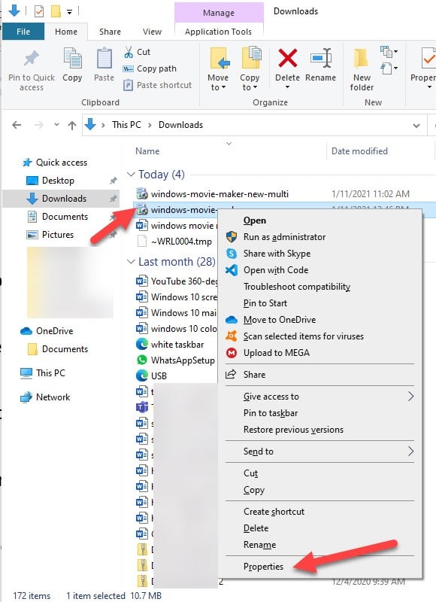Switch to the View tab

coord(153,32)
